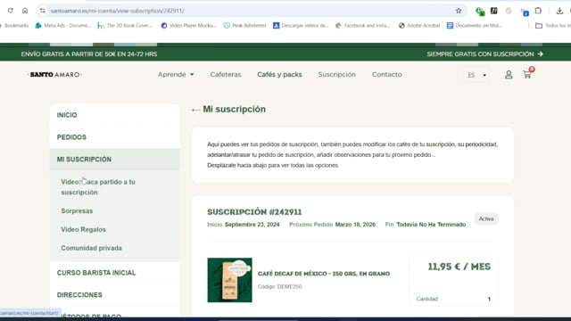Open Peak Adinterest bookmark
Image resolution: width=571 pixels, height=321 pixels.
point(244,26)
